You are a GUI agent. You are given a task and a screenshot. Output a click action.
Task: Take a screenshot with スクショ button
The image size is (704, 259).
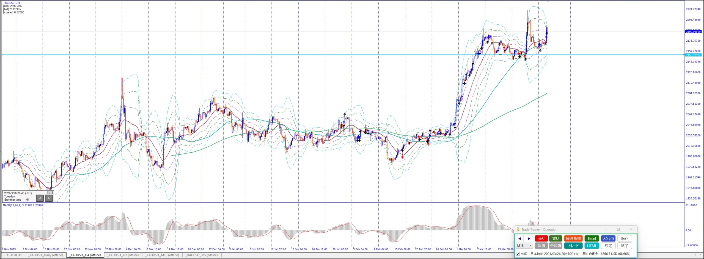tap(608, 238)
